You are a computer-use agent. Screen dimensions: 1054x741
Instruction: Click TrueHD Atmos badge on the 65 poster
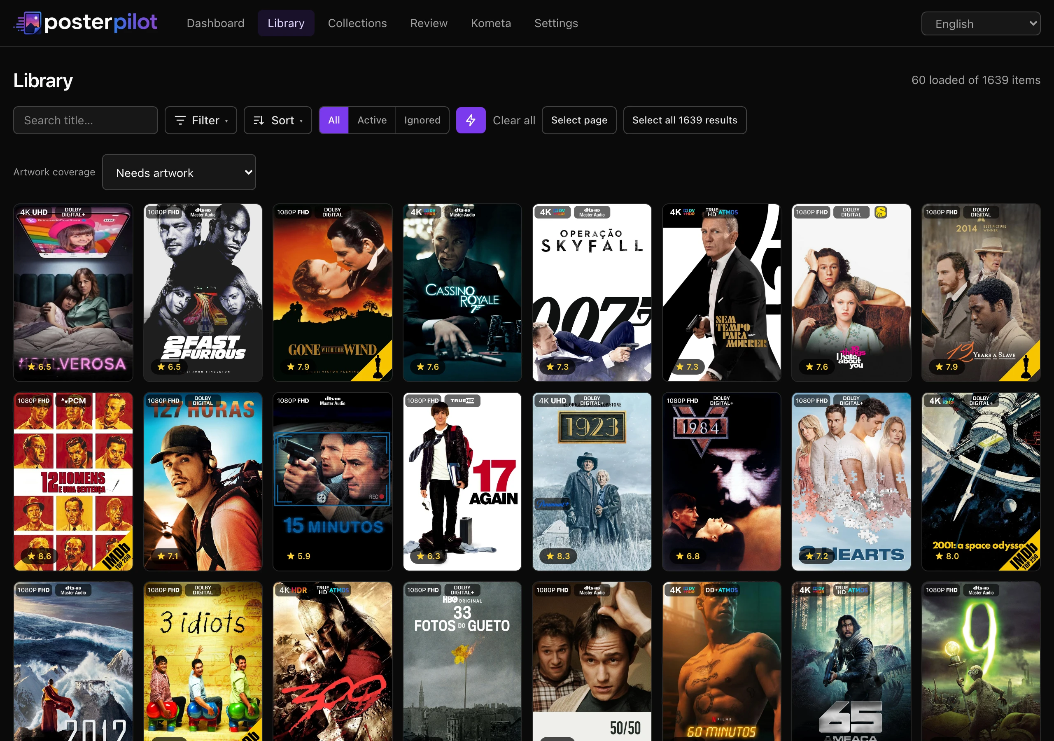pos(851,590)
